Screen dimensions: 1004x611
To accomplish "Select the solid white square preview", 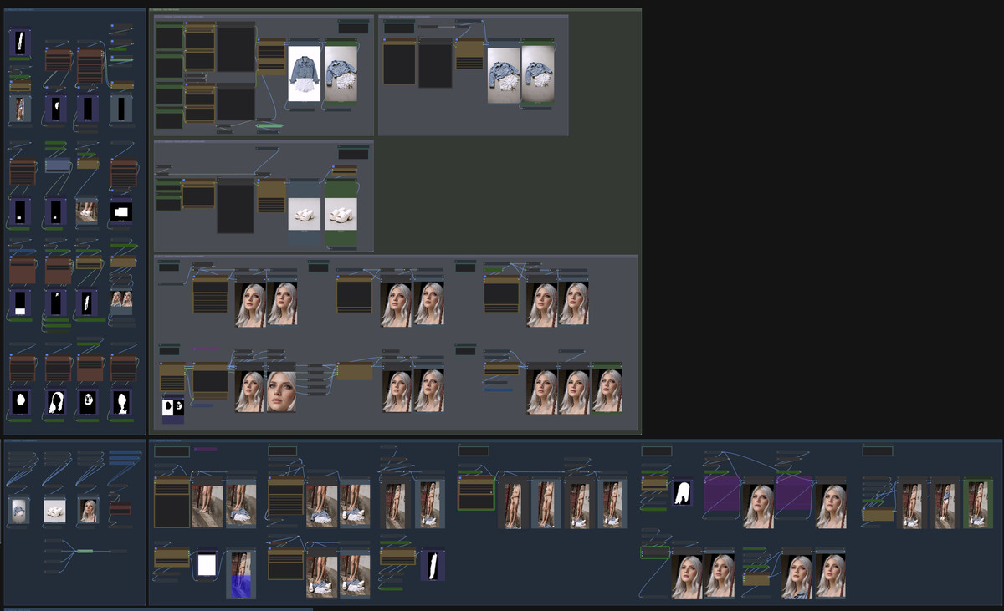I will [207, 566].
